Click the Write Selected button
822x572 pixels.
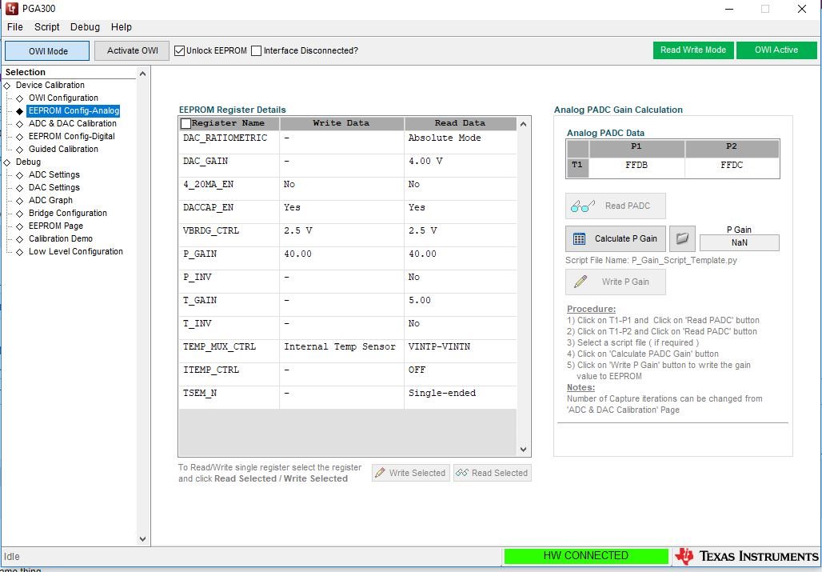[410, 473]
